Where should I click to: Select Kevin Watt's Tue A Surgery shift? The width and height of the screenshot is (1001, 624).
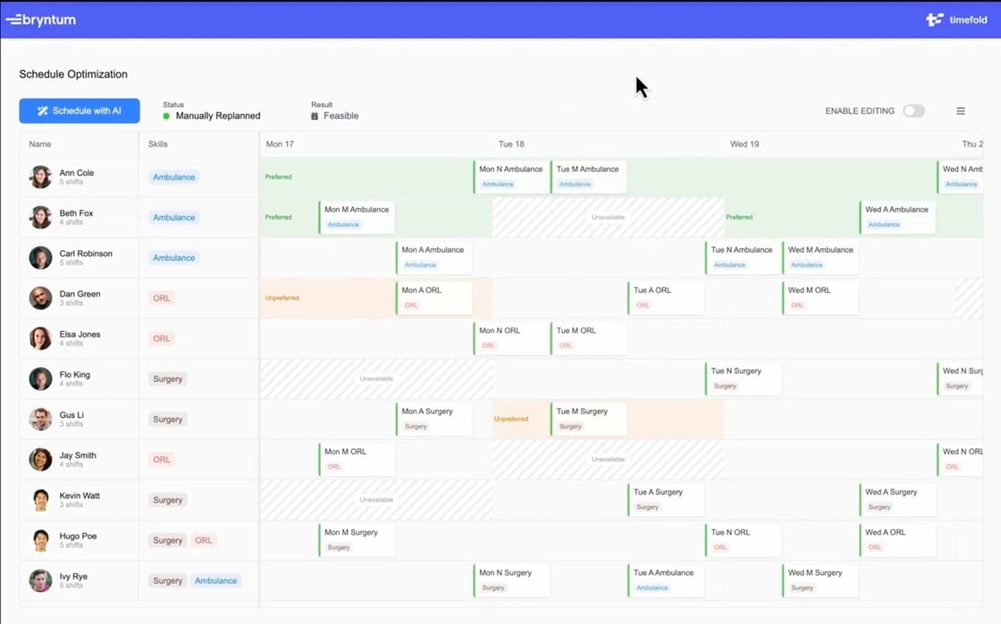(665, 499)
